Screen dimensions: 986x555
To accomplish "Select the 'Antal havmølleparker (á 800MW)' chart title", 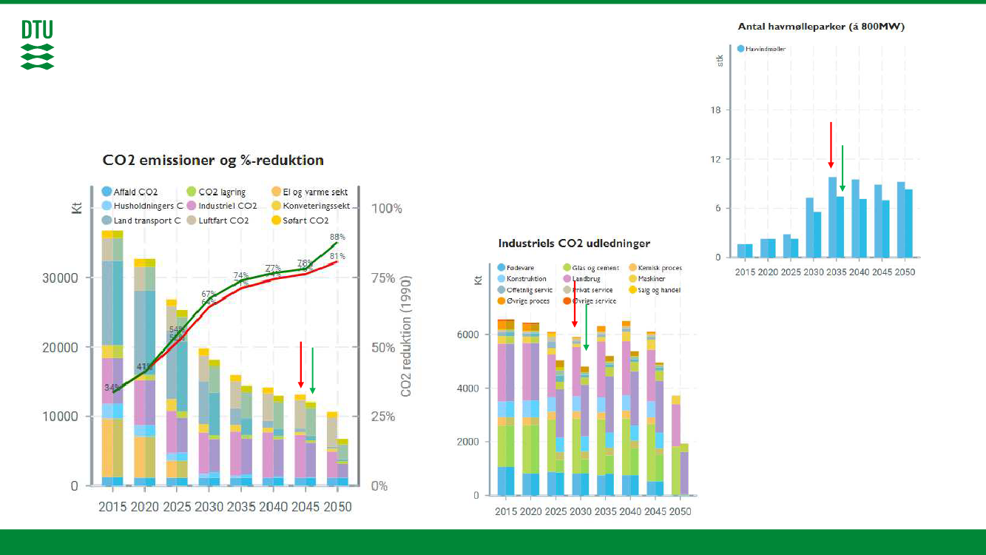I will click(821, 26).
